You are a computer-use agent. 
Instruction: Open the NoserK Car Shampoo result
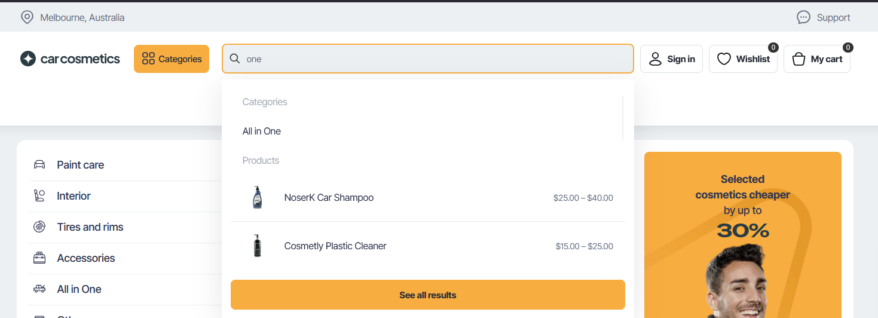click(x=329, y=198)
